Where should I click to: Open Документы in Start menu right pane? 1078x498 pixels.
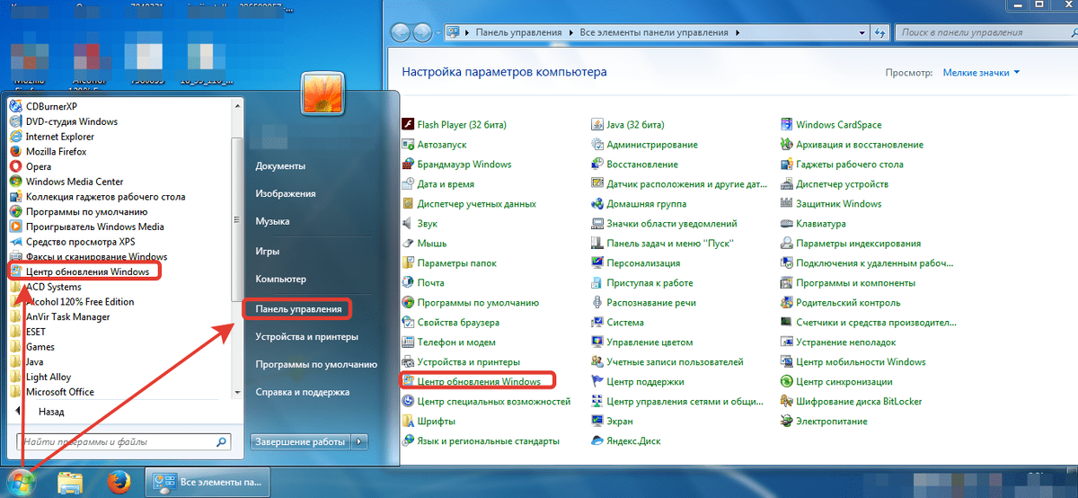click(x=280, y=166)
